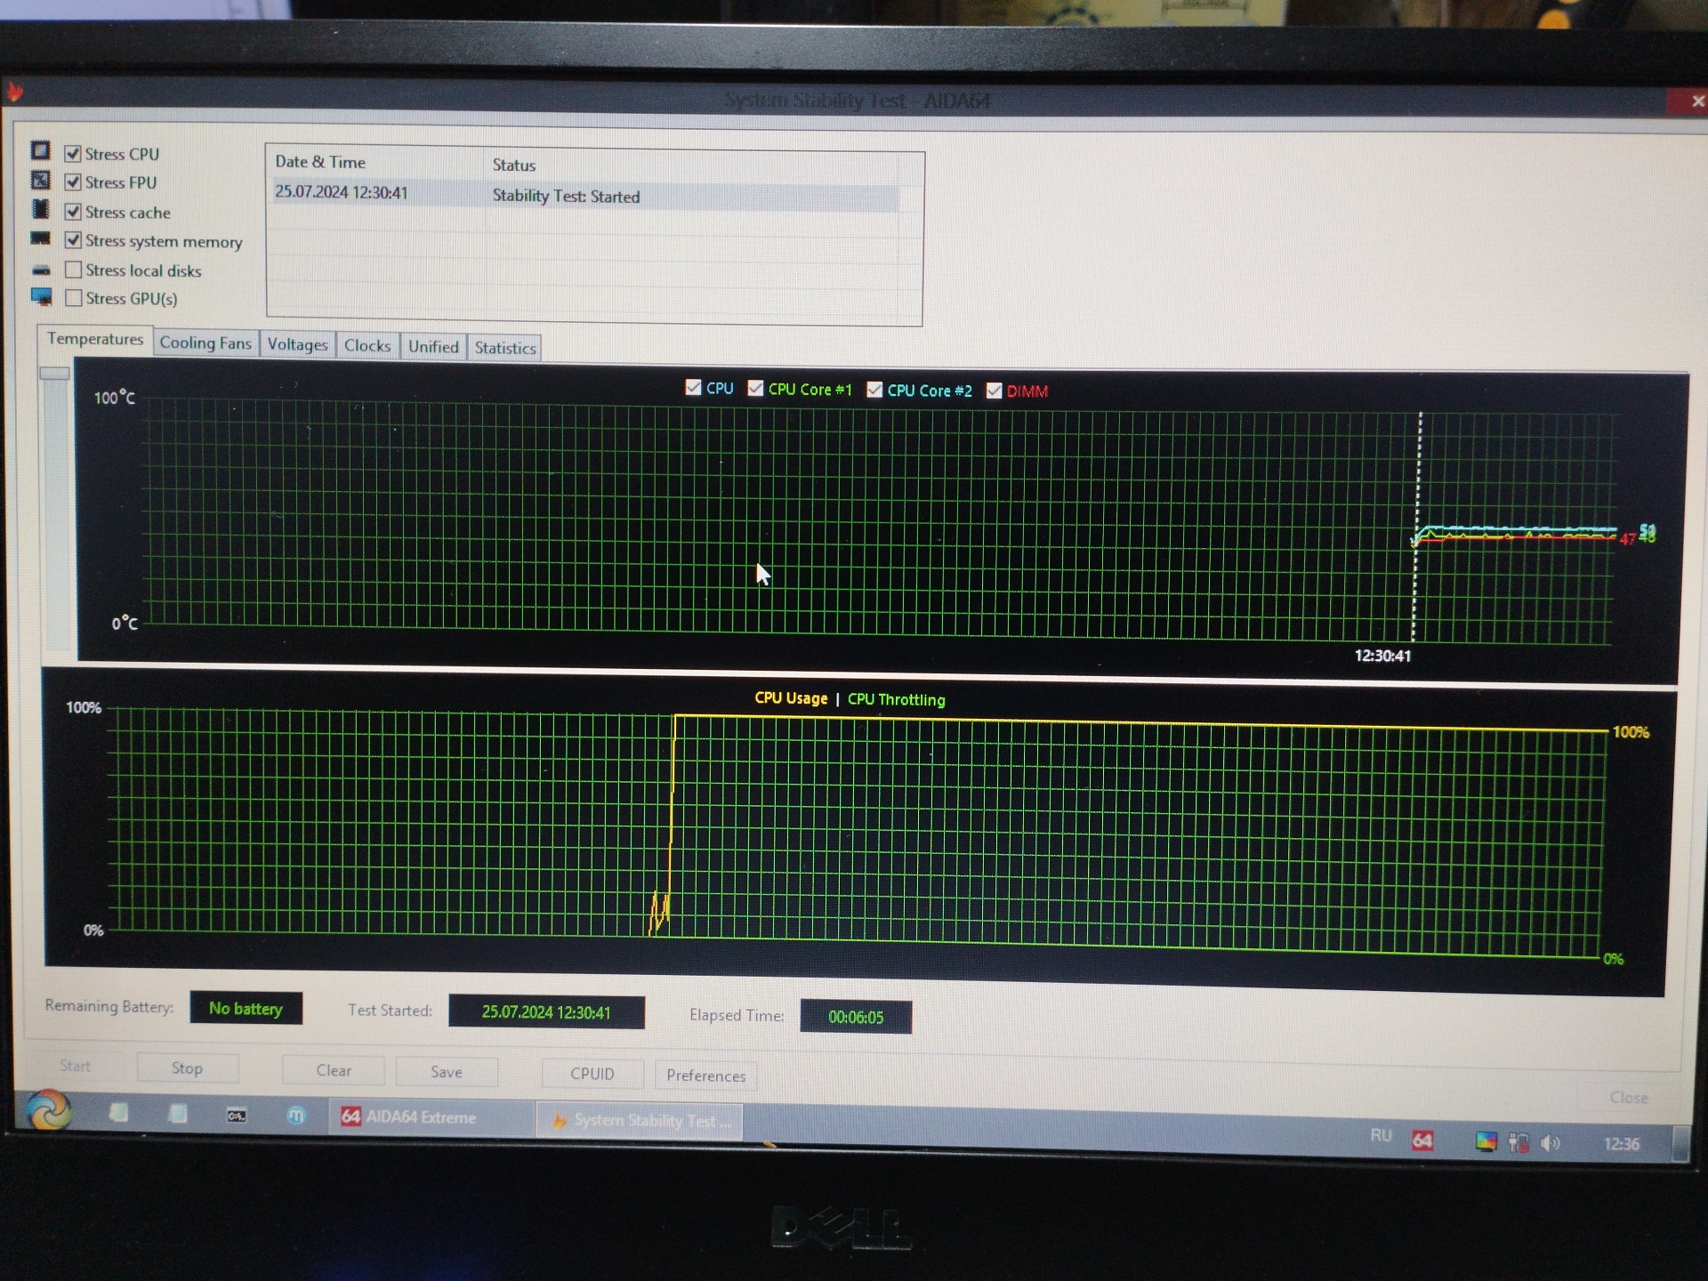This screenshot has width=1708, height=1281.
Task: Click the CPU Throttling graph label
Action: pos(896,700)
